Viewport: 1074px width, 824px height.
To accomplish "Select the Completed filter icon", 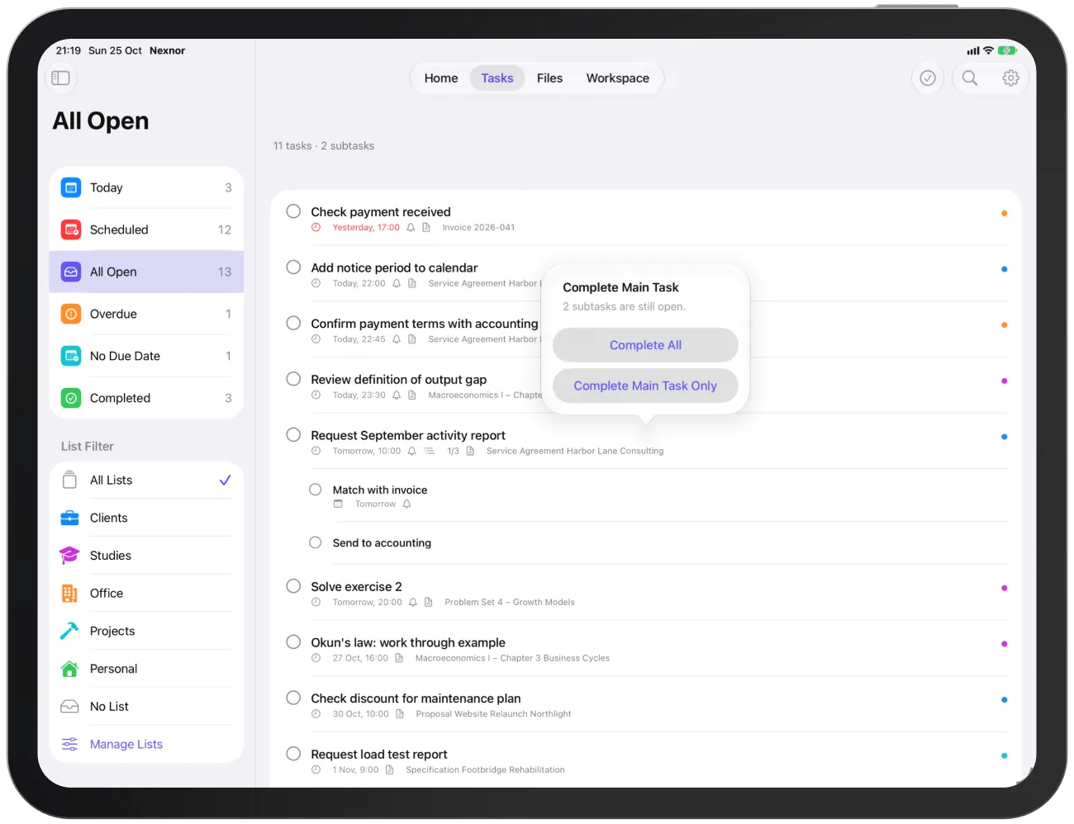I will (71, 398).
